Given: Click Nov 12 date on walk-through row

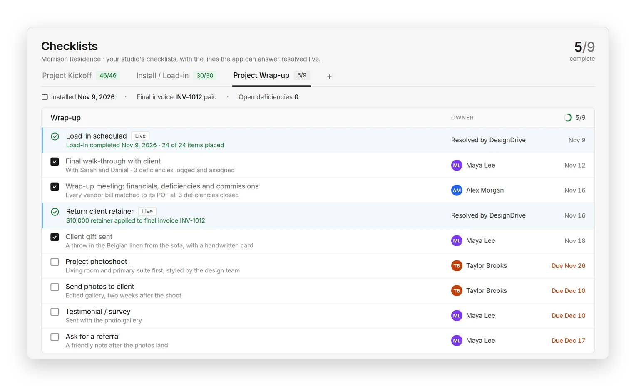Looking at the screenshot, I should tap(575, 166).
